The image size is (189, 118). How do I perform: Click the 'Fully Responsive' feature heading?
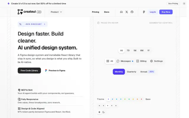click(x=30, y=99)
